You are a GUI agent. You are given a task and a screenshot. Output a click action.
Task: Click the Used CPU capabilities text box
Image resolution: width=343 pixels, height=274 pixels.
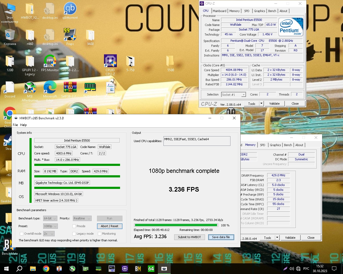pyautogui.click(x=197, y=141)
